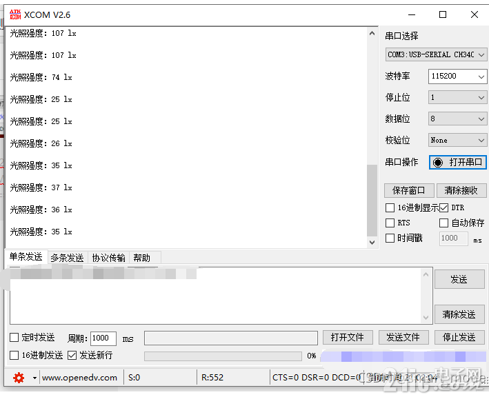Click the www.openedv.com link

click(x=80, y=378)
